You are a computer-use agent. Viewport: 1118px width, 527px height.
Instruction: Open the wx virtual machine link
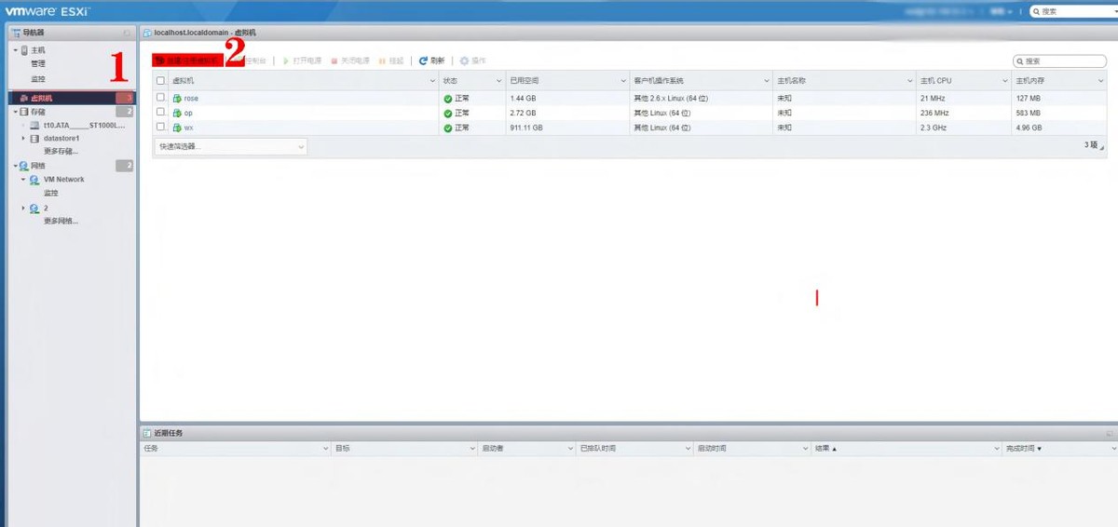[x=189, y=128]
